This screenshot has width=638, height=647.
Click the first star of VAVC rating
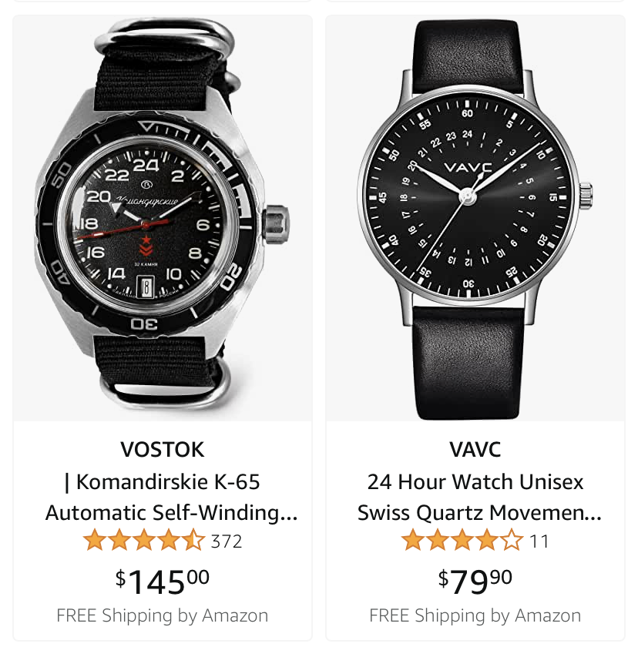413,540
